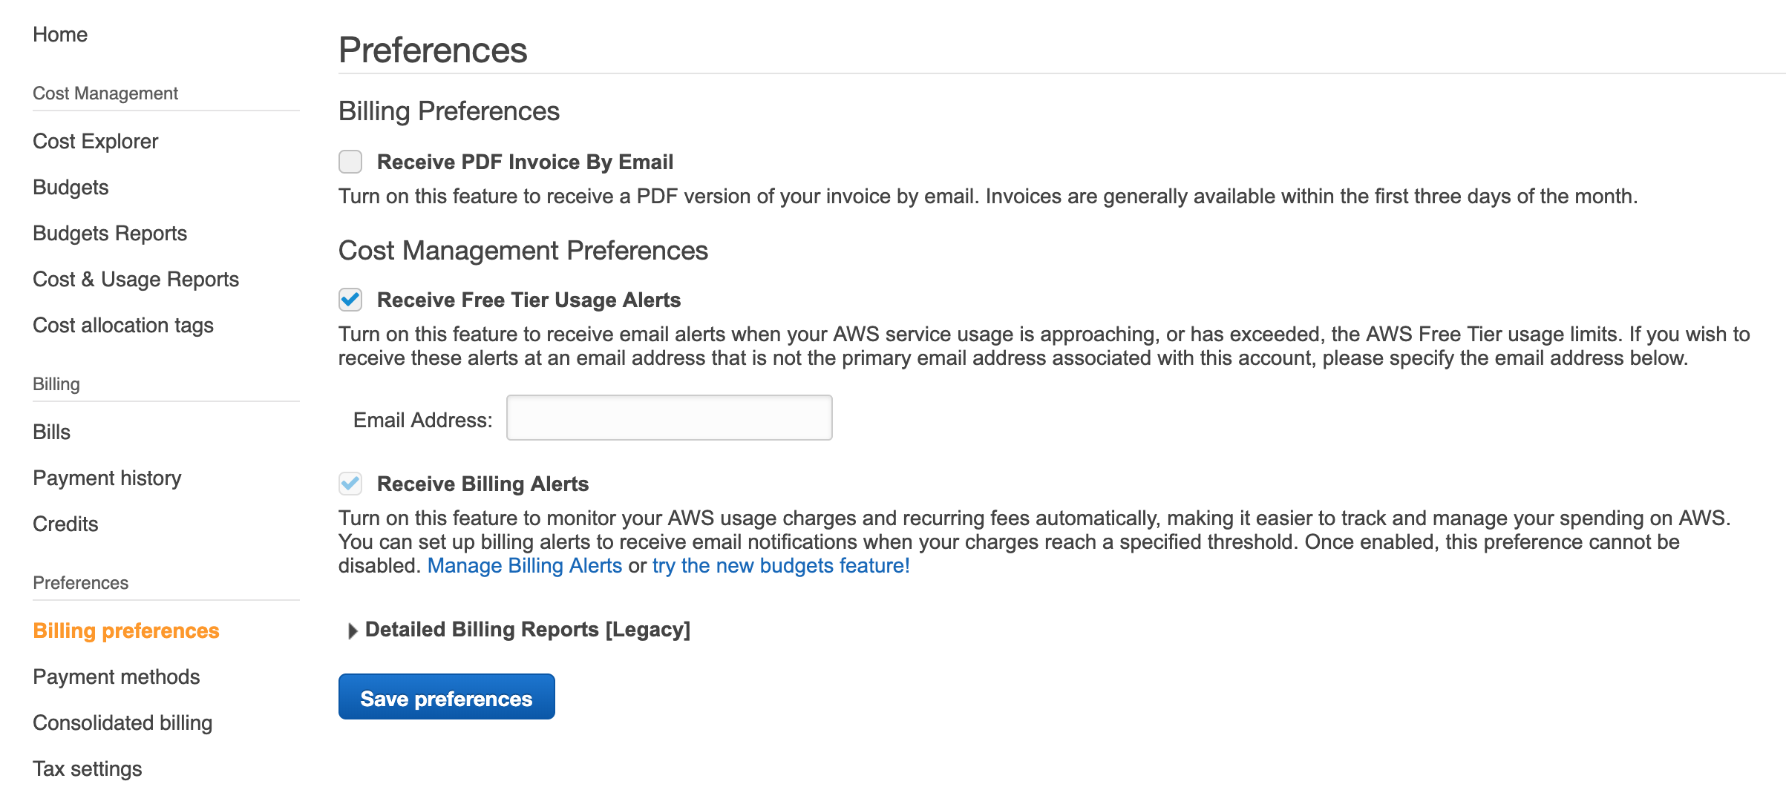Select Budgets in the navigation

(71, 187)
